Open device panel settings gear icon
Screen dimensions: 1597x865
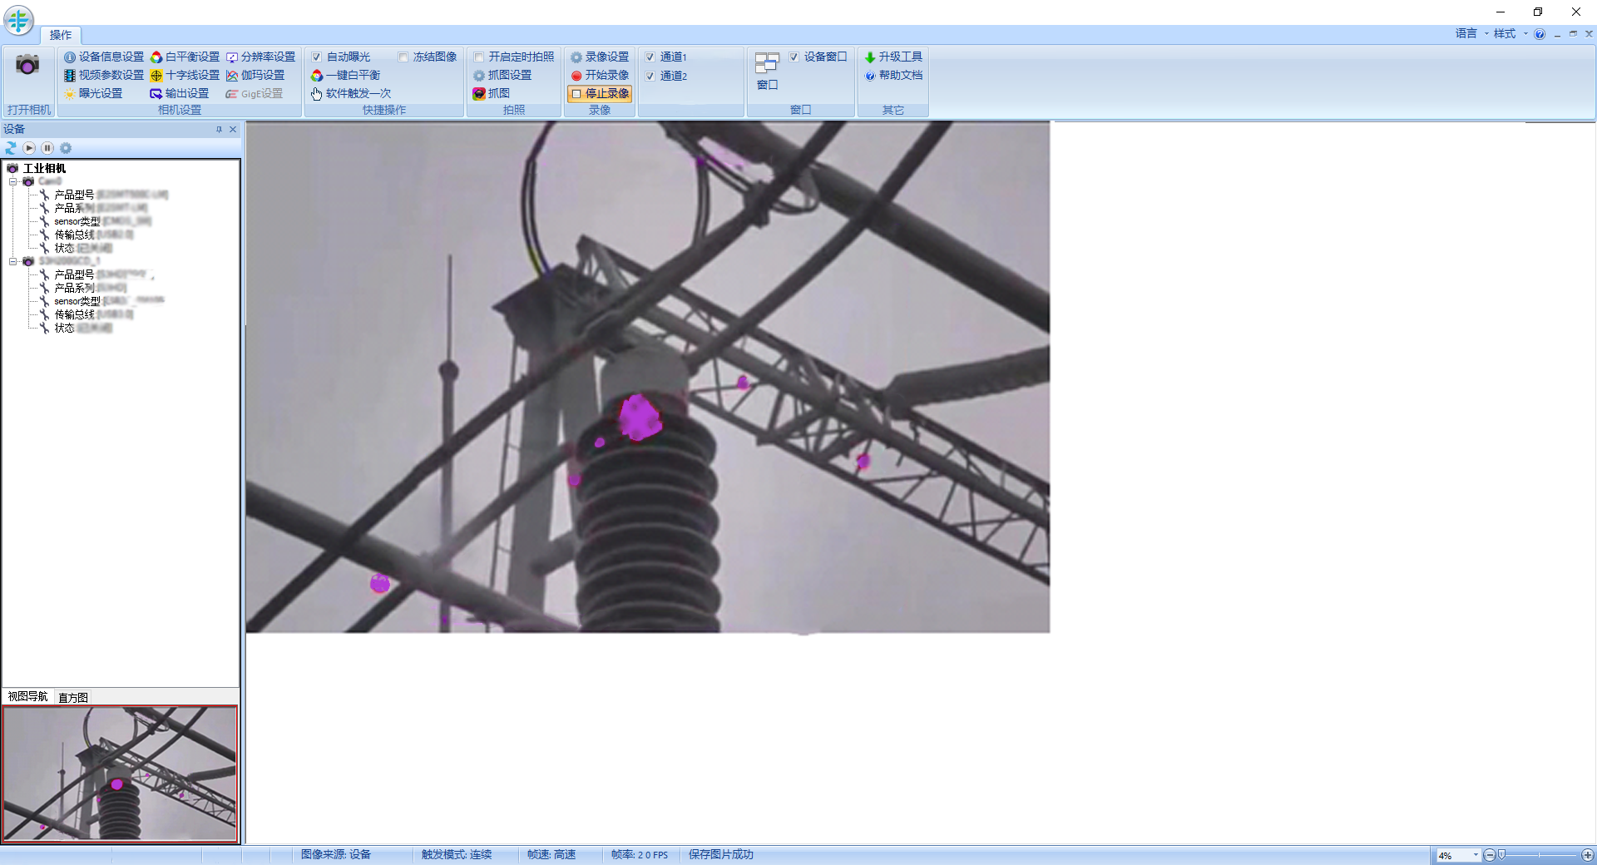(x=66, y=148)
